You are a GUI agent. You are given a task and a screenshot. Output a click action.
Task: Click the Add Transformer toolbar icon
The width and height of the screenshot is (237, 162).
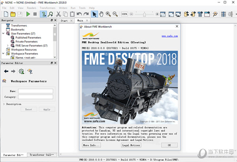(x=200, y=14)
